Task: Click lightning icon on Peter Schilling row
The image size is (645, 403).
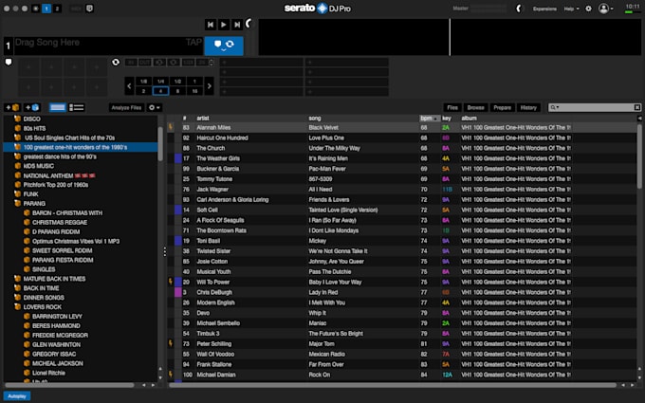Action: point(171,343)
